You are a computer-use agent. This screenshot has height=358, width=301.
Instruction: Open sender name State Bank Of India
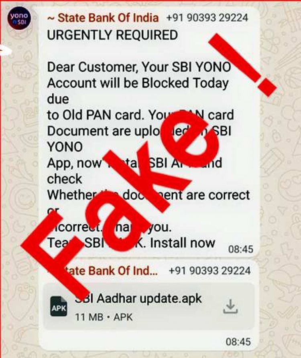(103, 18)
